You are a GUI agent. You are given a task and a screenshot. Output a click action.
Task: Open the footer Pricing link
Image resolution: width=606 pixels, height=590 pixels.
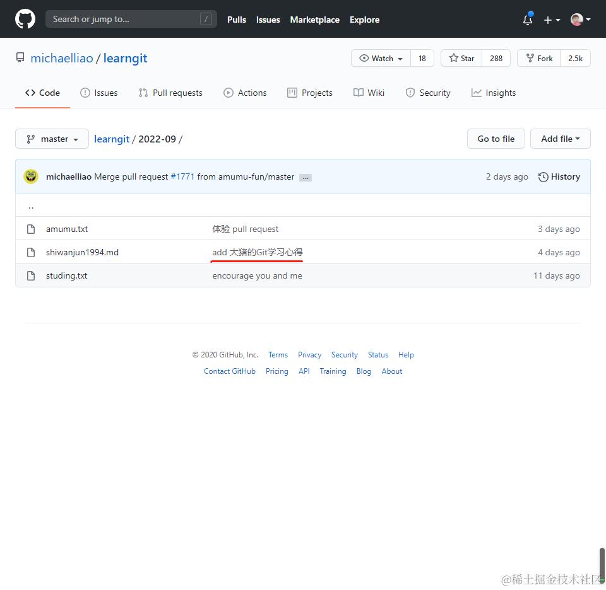pyautogui.click(x=276, y=371)
